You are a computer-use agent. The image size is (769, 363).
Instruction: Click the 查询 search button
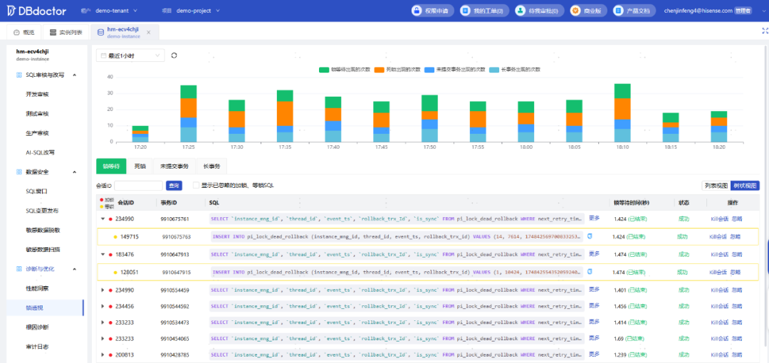point(174,186)
